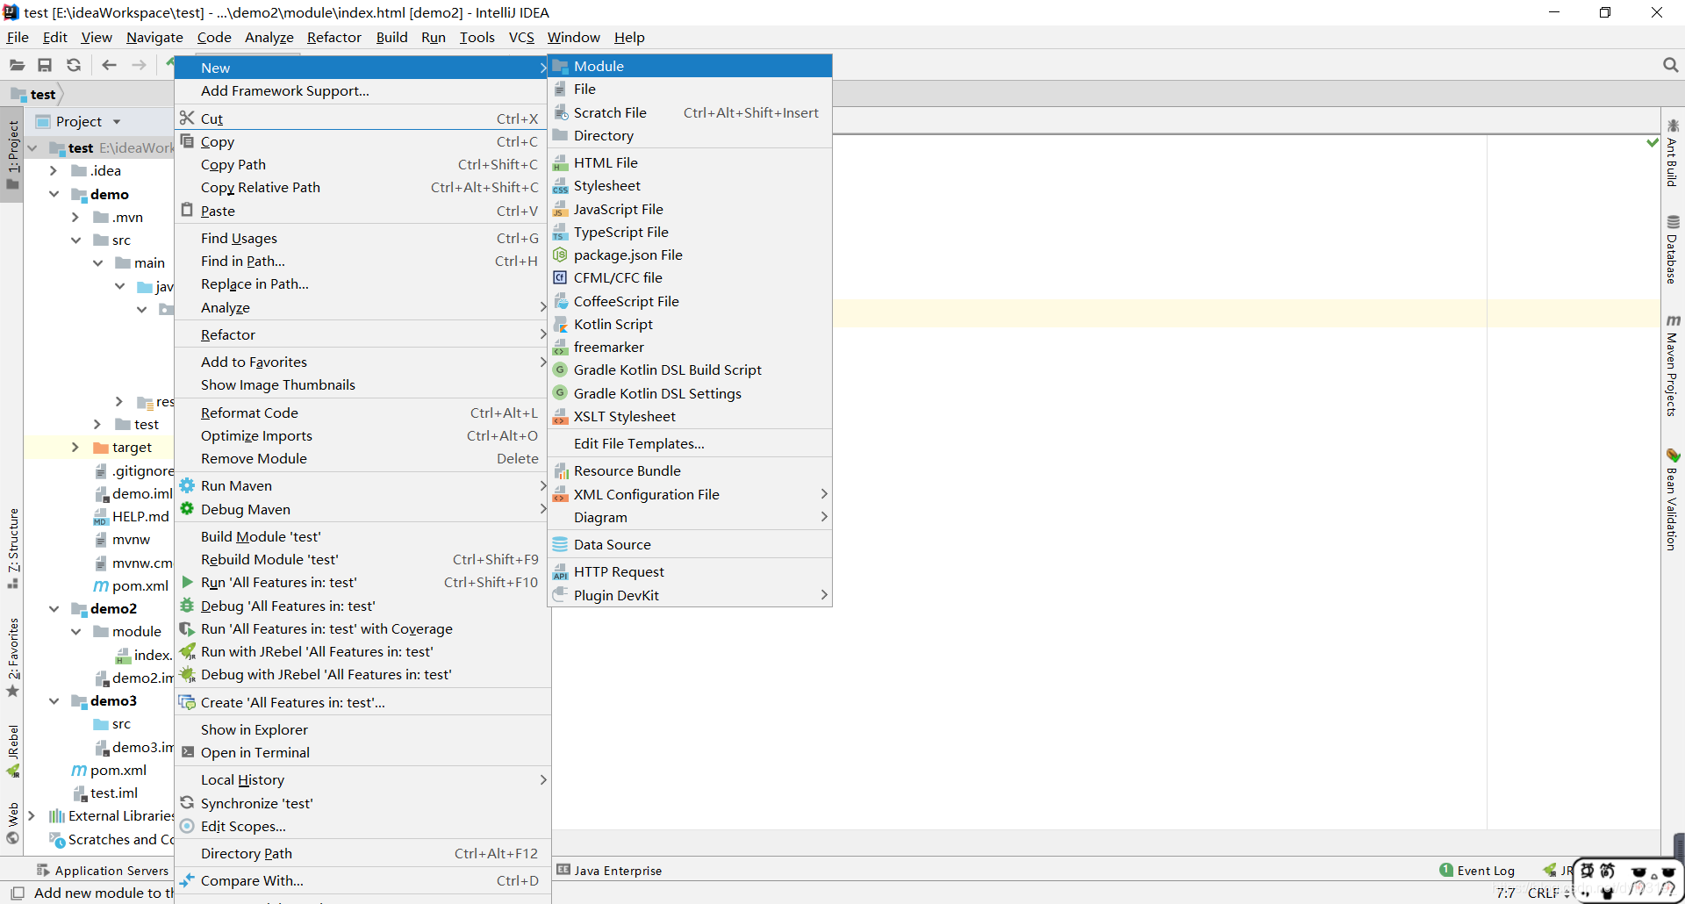Click CRLF line separator in status bar
The image size is (1685, 904).
click(1544, 893)
